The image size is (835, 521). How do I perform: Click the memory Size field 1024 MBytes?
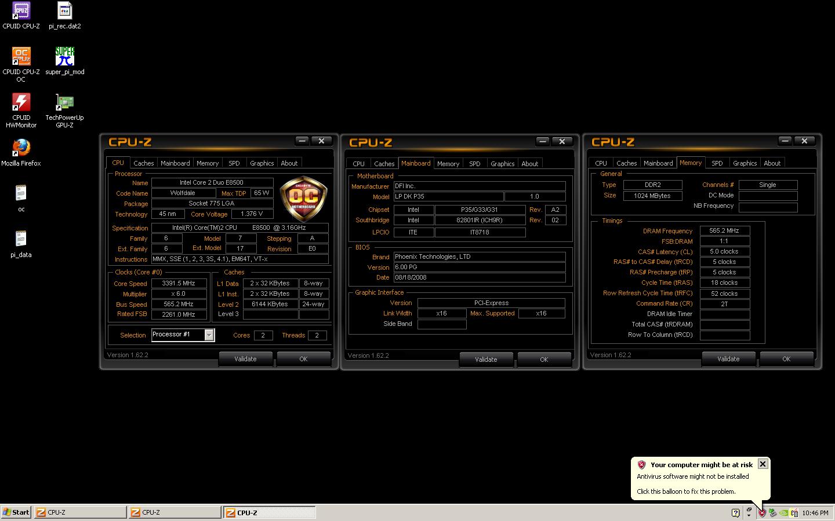click(652, 196)
